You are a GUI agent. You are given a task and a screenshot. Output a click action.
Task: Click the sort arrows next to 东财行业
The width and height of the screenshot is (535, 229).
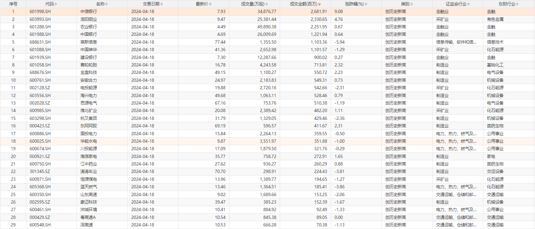pos(517,4)
